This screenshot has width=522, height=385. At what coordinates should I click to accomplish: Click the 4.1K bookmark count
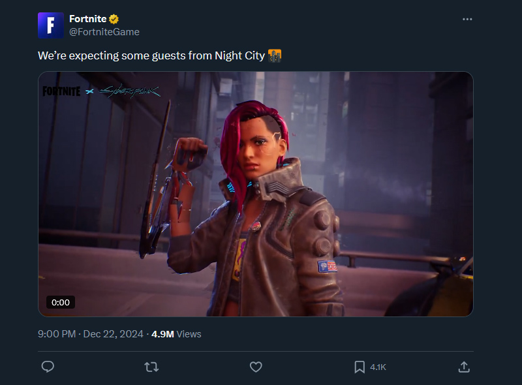pyautogui.click(x=378, y=367)
